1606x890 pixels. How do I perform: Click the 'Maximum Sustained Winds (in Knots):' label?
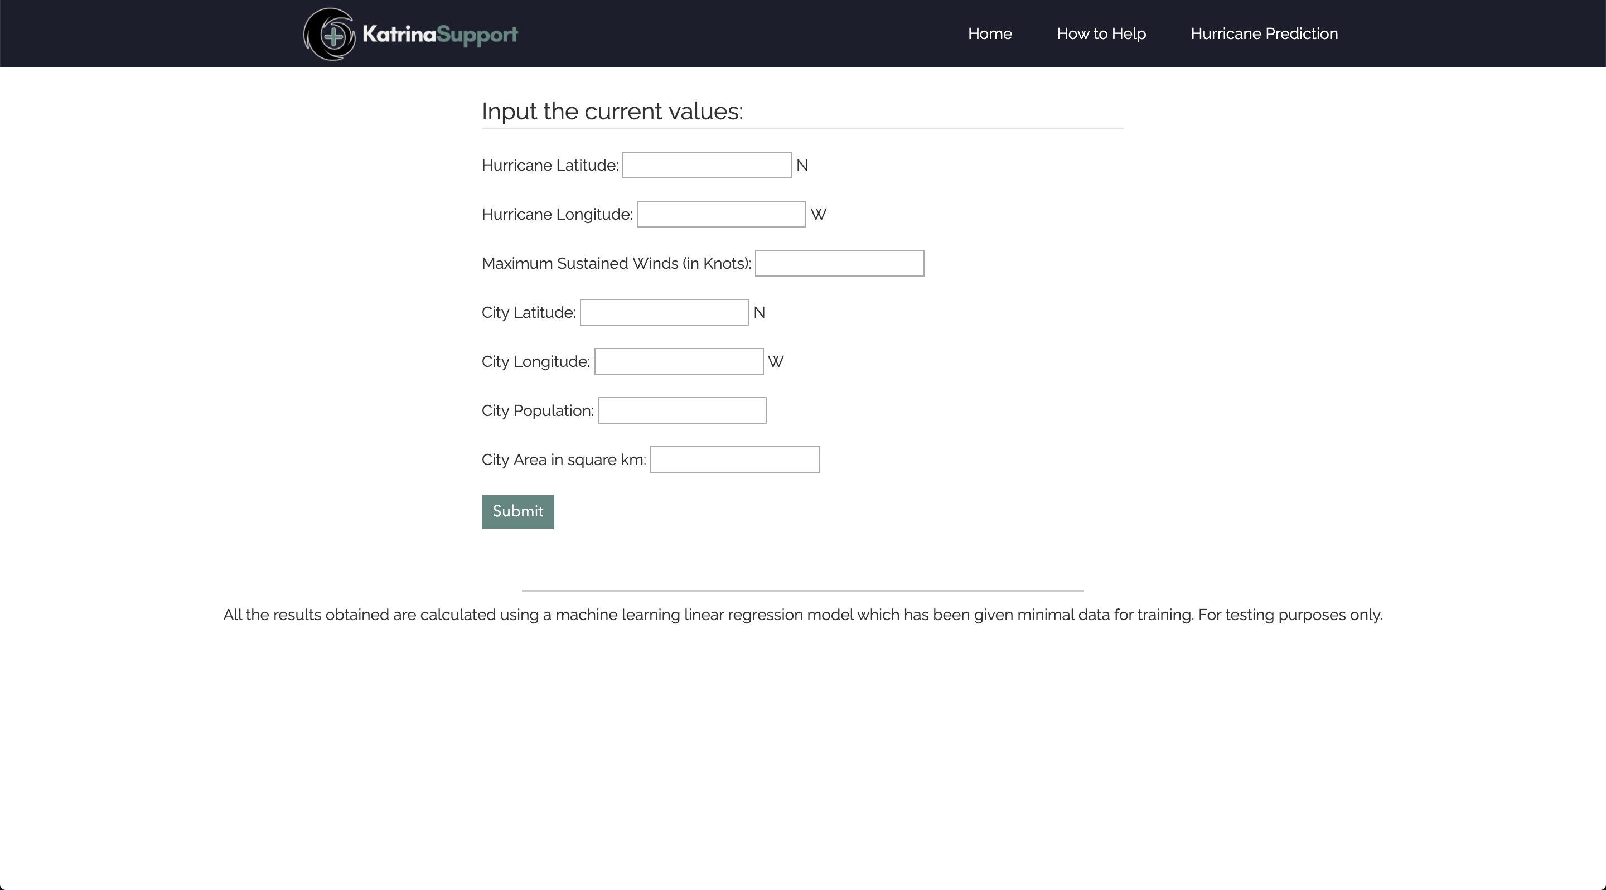pos(616,264)
